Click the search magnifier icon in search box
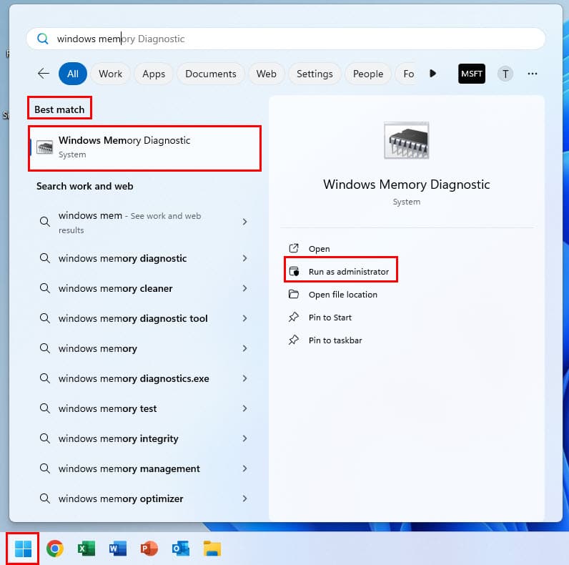This screenshot has height=565, width=569. [x=42, y=39]
